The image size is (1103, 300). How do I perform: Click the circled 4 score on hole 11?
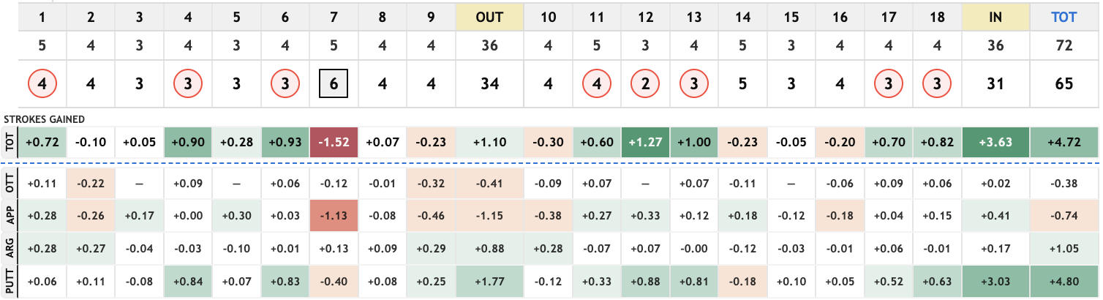(597, 84)
